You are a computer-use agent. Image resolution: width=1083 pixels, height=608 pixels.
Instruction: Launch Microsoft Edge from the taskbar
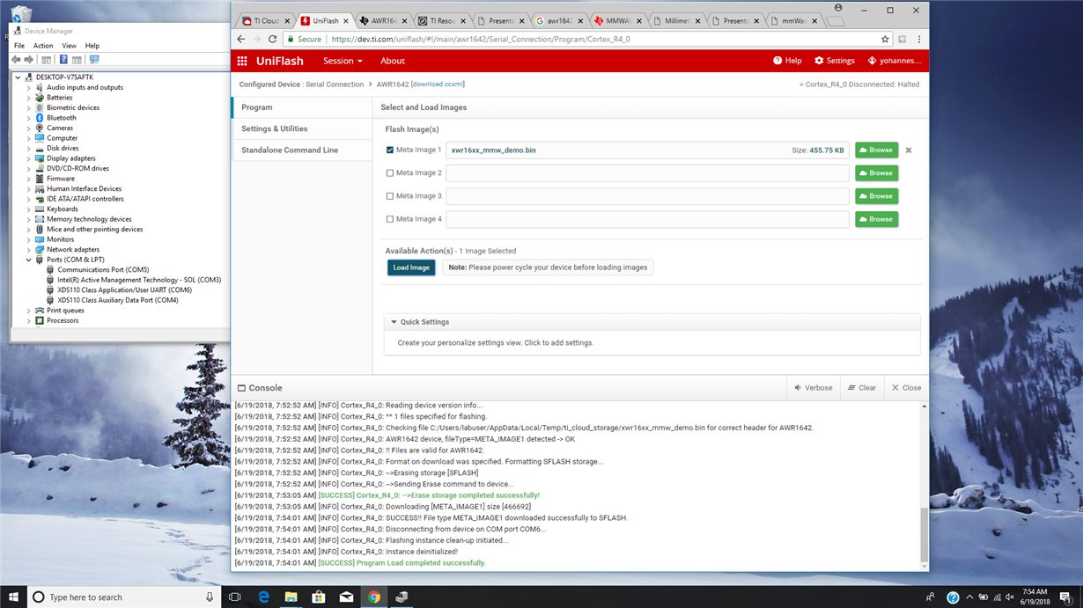(x=263, y=597)
